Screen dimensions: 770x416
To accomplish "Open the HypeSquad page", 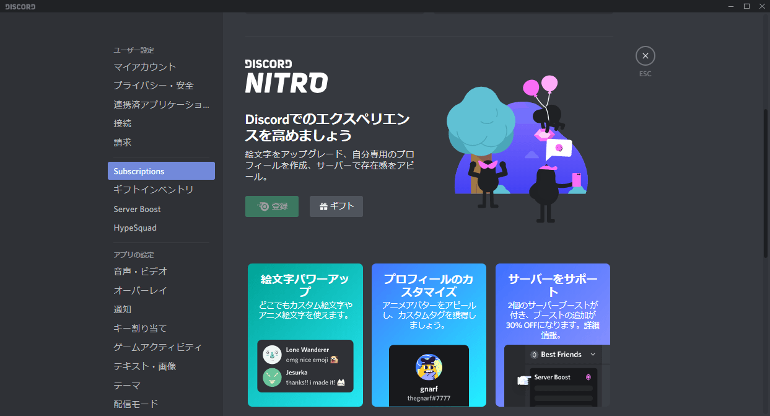I will tap(161, 228).
